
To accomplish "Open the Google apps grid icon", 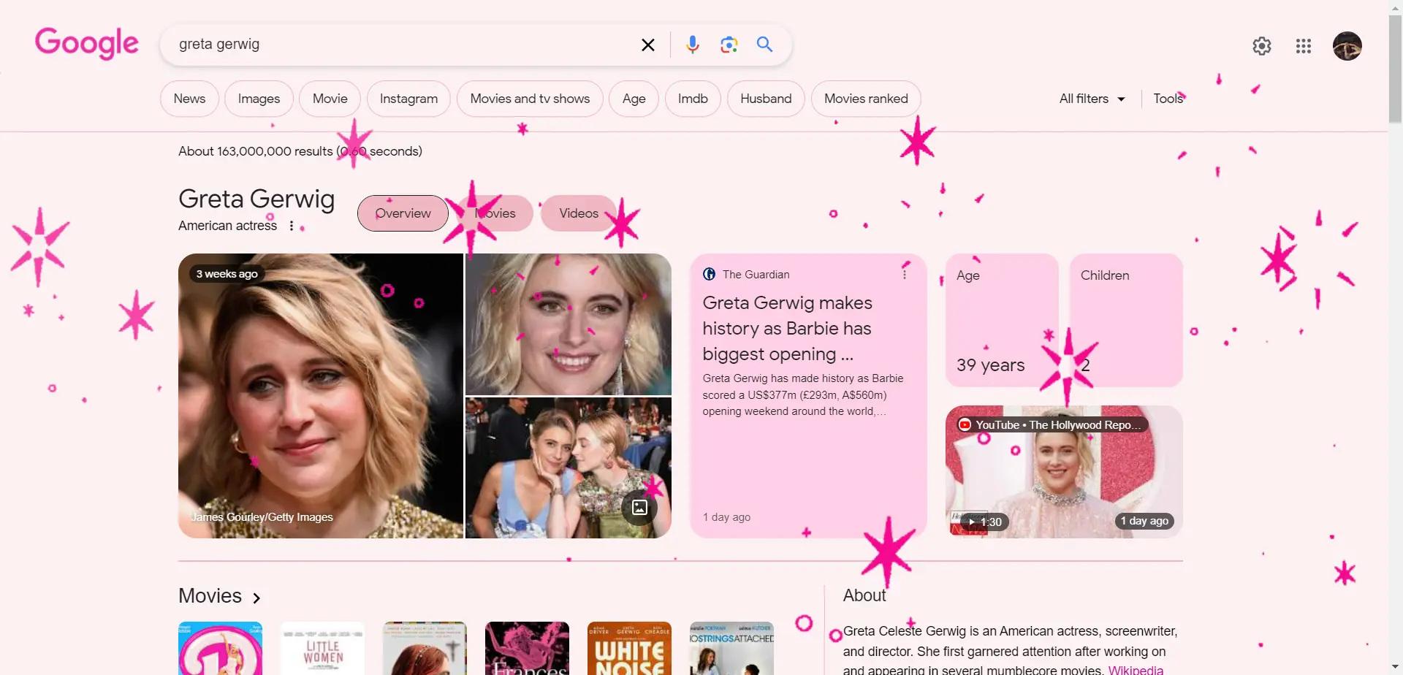I will (x=1304, y=46).
